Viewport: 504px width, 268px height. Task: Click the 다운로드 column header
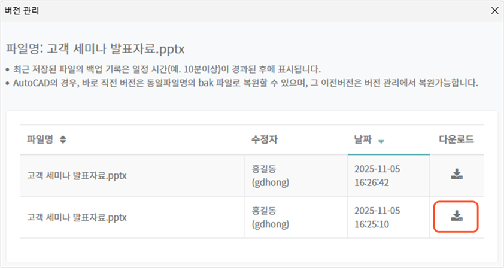pos(456,139)
